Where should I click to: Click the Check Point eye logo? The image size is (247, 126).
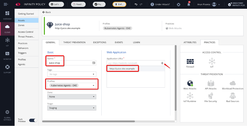(x=18, y=4)
